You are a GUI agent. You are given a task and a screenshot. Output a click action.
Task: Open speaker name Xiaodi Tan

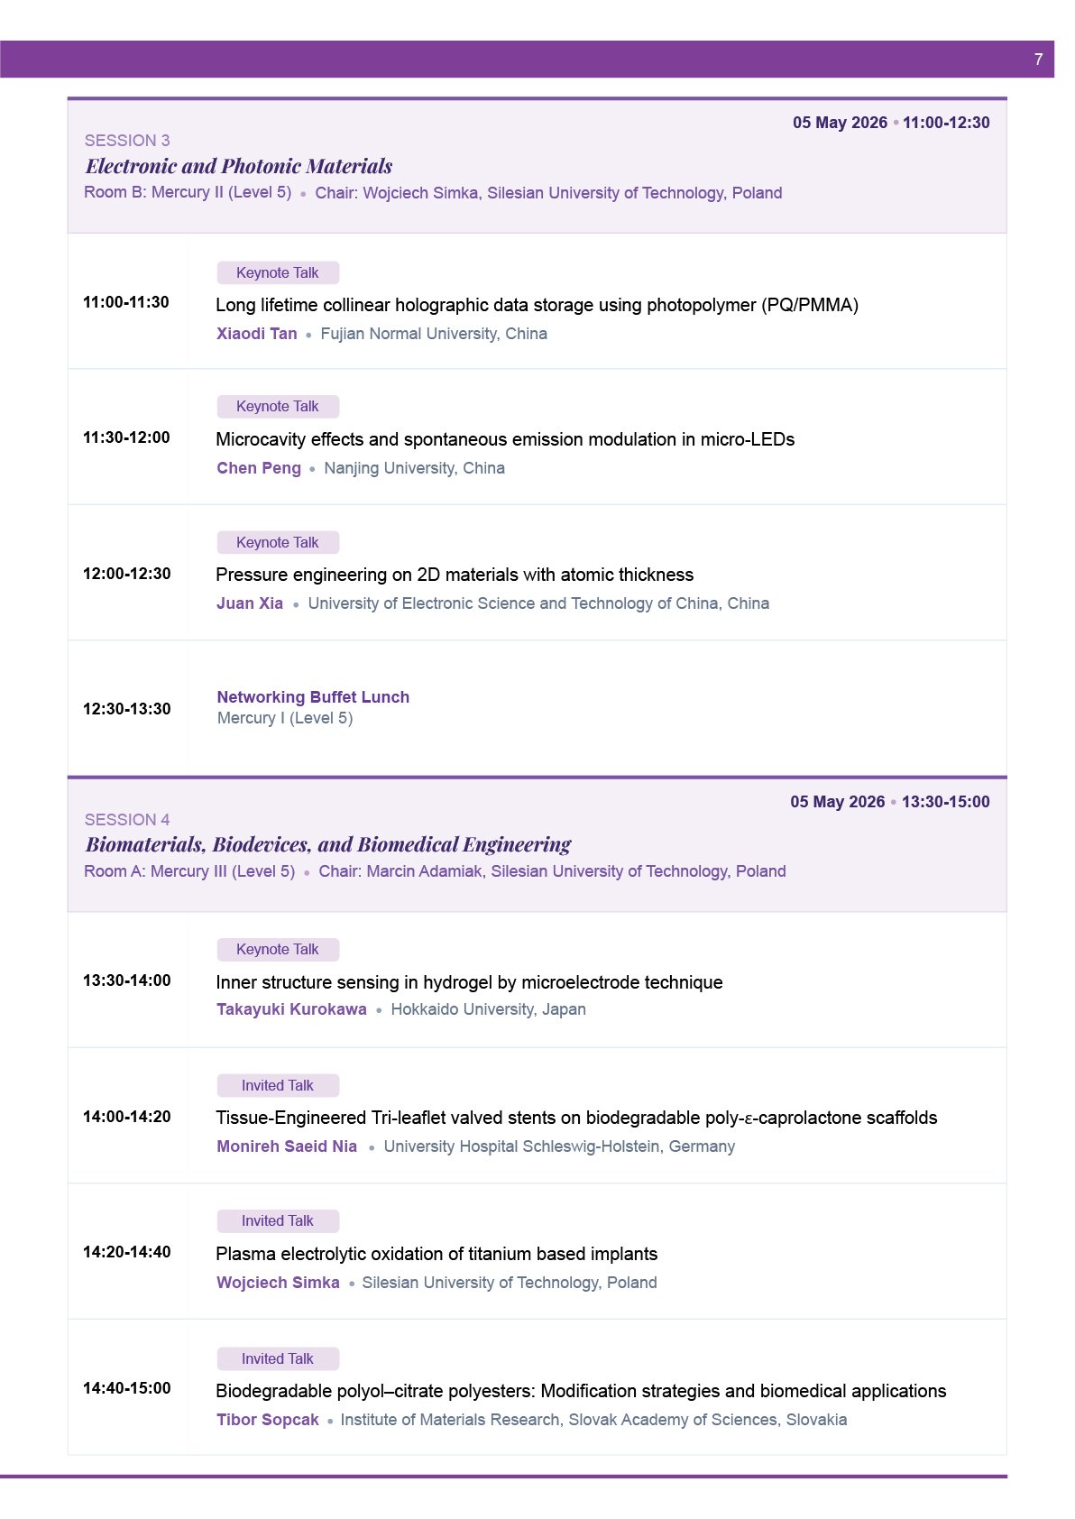(x=257, y=334)
